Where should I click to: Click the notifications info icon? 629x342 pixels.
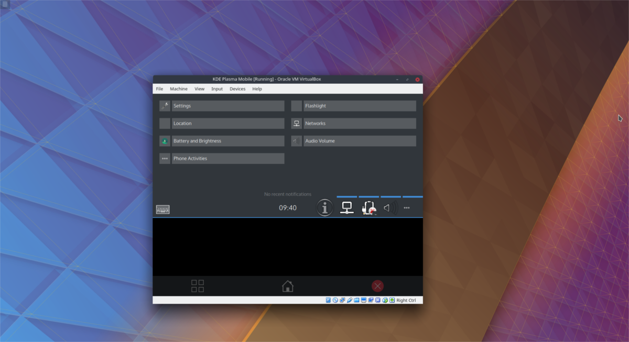(x=325, y=208)
